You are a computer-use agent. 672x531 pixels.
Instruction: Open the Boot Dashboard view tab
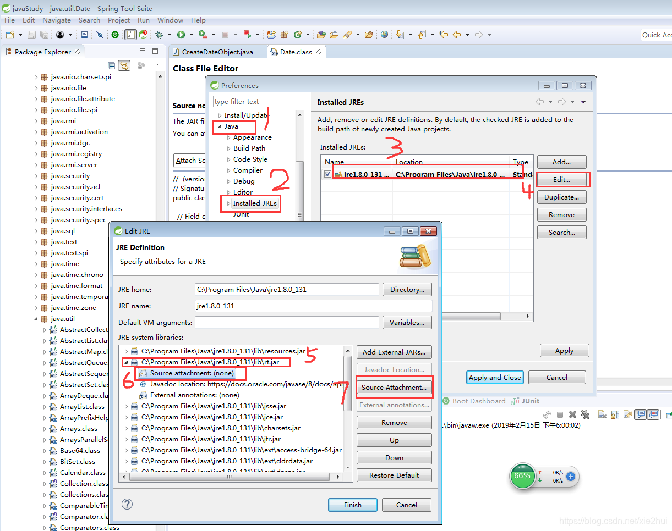473,401
